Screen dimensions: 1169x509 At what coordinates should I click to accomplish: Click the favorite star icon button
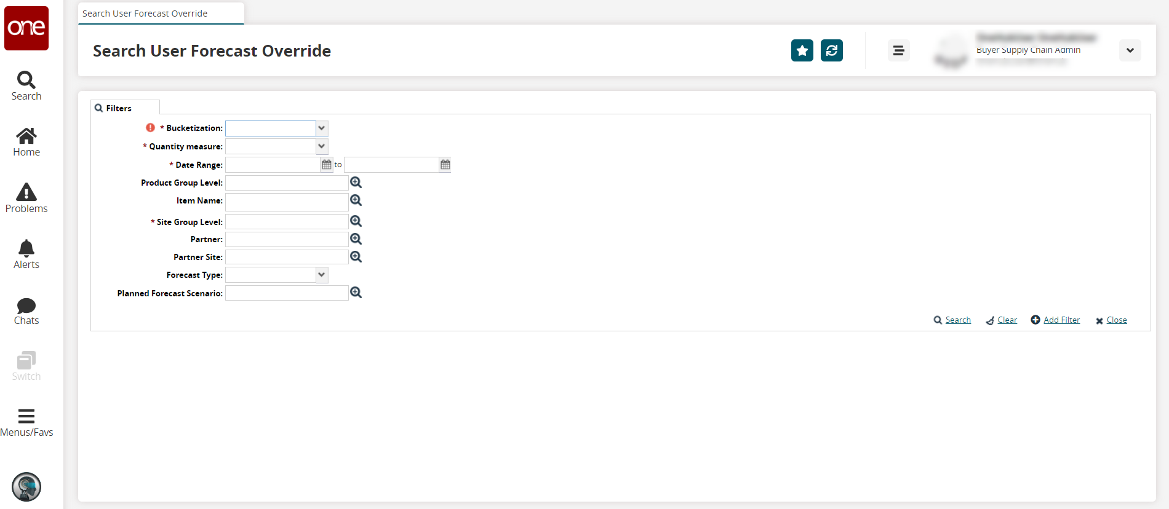(802, 50)
